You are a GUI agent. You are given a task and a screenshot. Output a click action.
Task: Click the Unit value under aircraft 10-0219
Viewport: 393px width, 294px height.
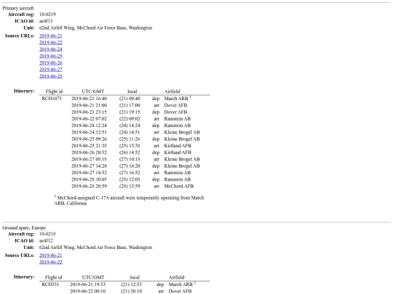point(95,28)
